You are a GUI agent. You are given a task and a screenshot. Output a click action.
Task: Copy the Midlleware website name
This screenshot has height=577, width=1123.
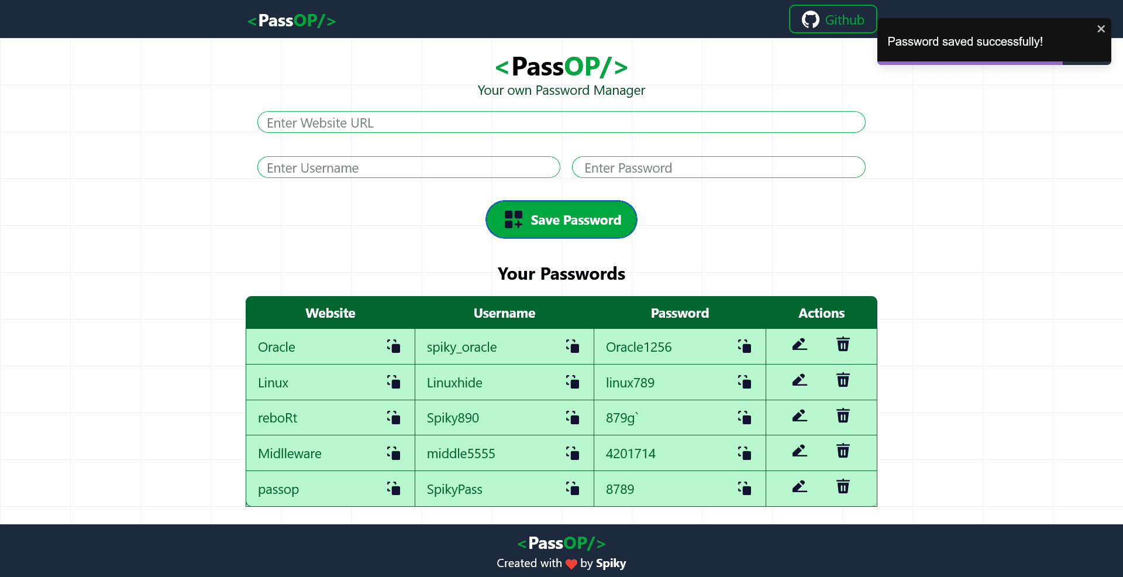(394, 453)
